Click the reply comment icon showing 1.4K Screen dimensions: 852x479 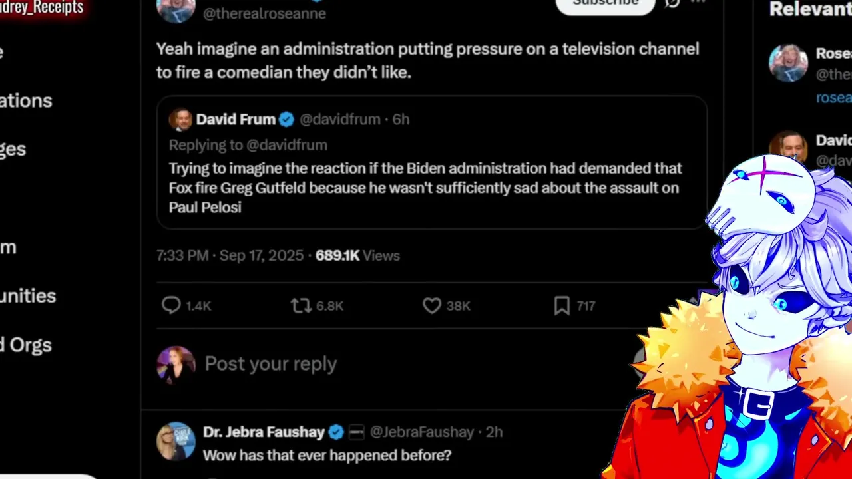coord(171,305)
